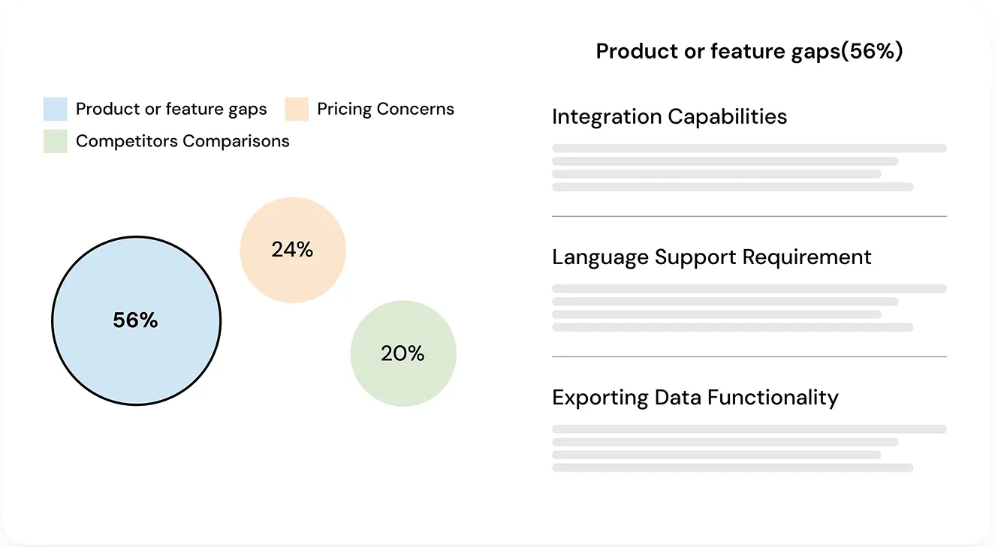
Task: Toggle the Competitors Comparisons legend label
Action: pos(182,141)
